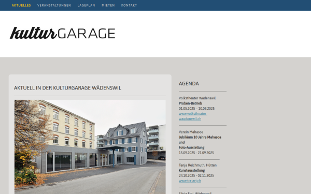Viewport: 311px width, 194px height.
Task: Open the Lageplan navigation link
Action: tap(86, 5)
